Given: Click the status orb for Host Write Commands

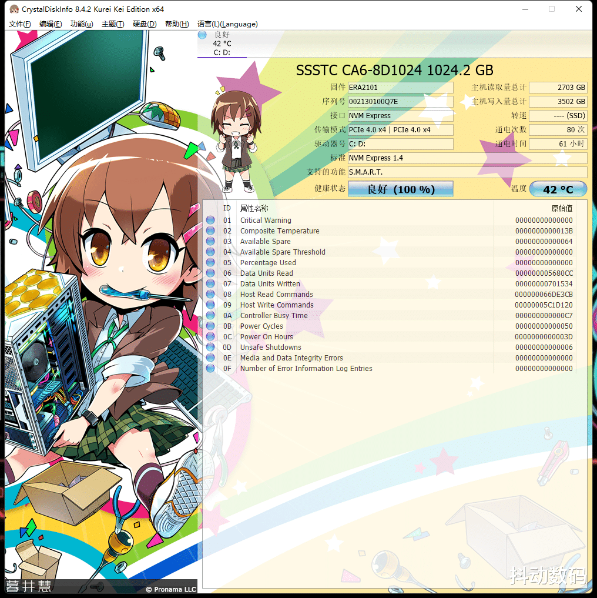Looking at the screenshot, I should pyautogui.click(x=210, y=305).
